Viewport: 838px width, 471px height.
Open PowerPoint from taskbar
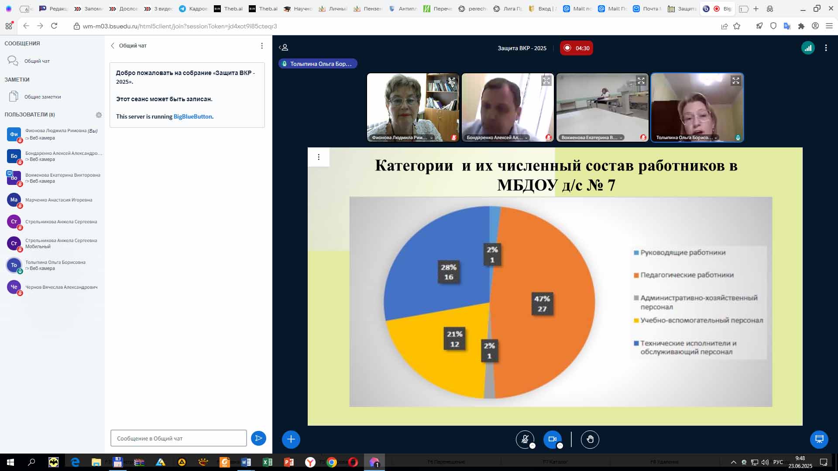click(x=288, y=462)
